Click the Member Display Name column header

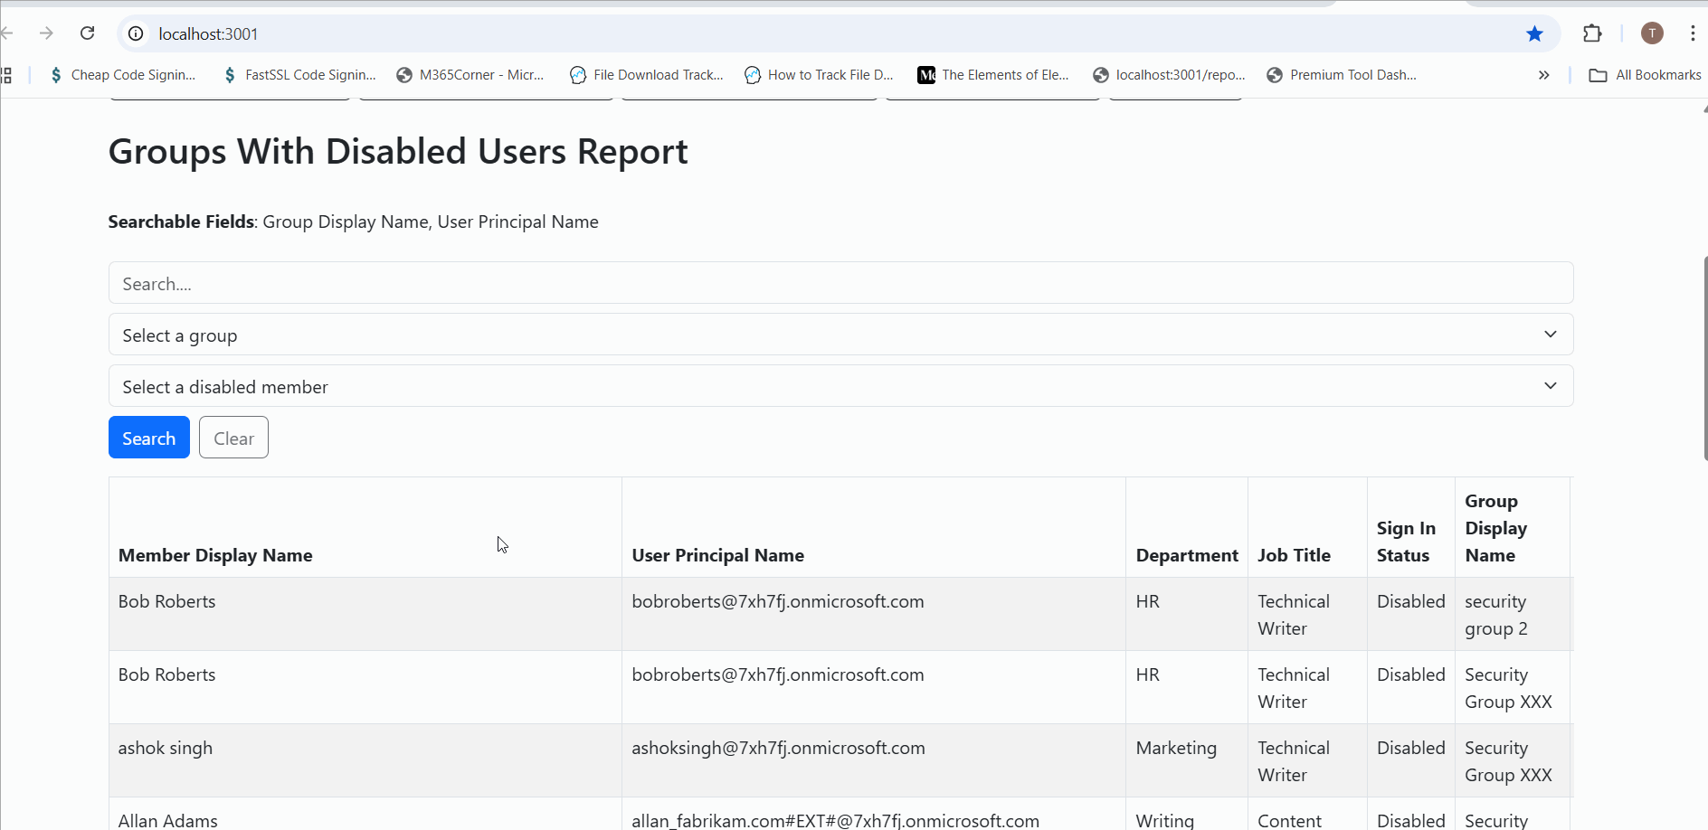tap(215, 555)
